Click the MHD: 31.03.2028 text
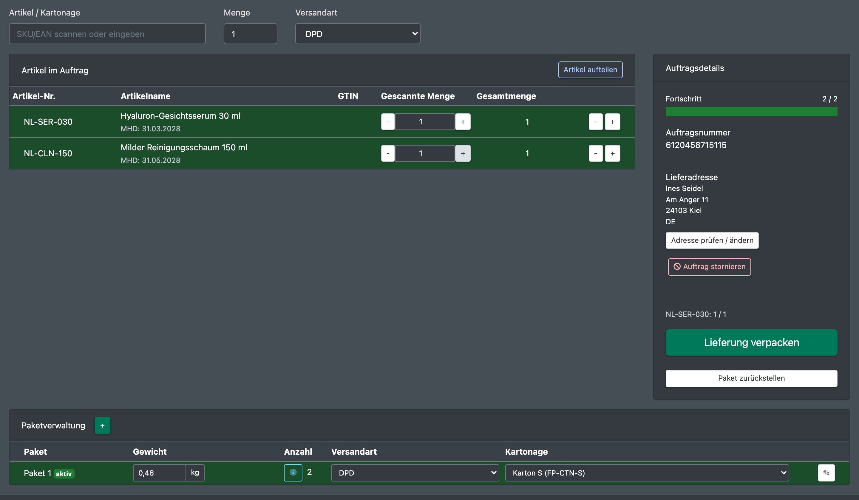 coord(150,129)
